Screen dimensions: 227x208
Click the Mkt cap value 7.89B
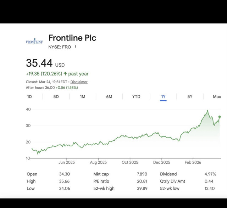click(x=142, y=174)
